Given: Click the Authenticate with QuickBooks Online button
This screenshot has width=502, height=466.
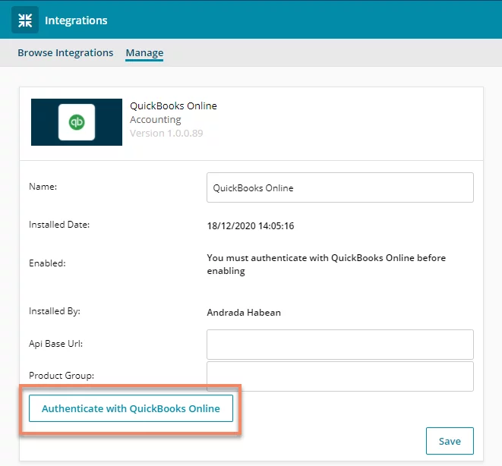Looking at the screenshot, I should coord(131,408).
